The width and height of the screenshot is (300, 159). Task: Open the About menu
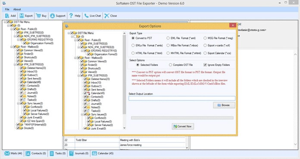[17, 9]
